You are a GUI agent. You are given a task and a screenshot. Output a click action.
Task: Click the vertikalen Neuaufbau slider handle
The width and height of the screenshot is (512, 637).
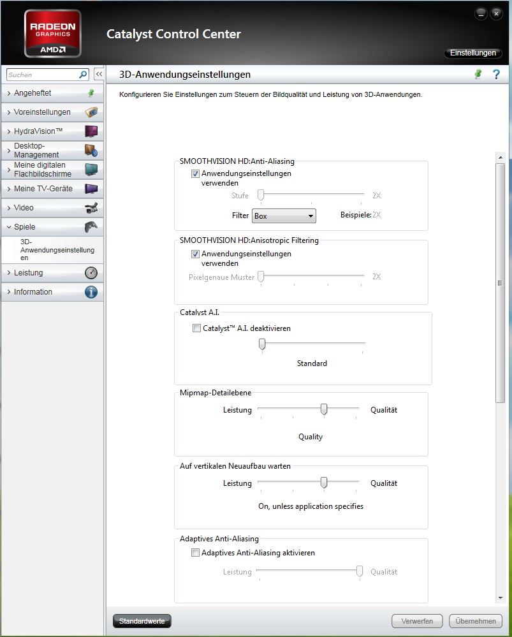[324, 482]
